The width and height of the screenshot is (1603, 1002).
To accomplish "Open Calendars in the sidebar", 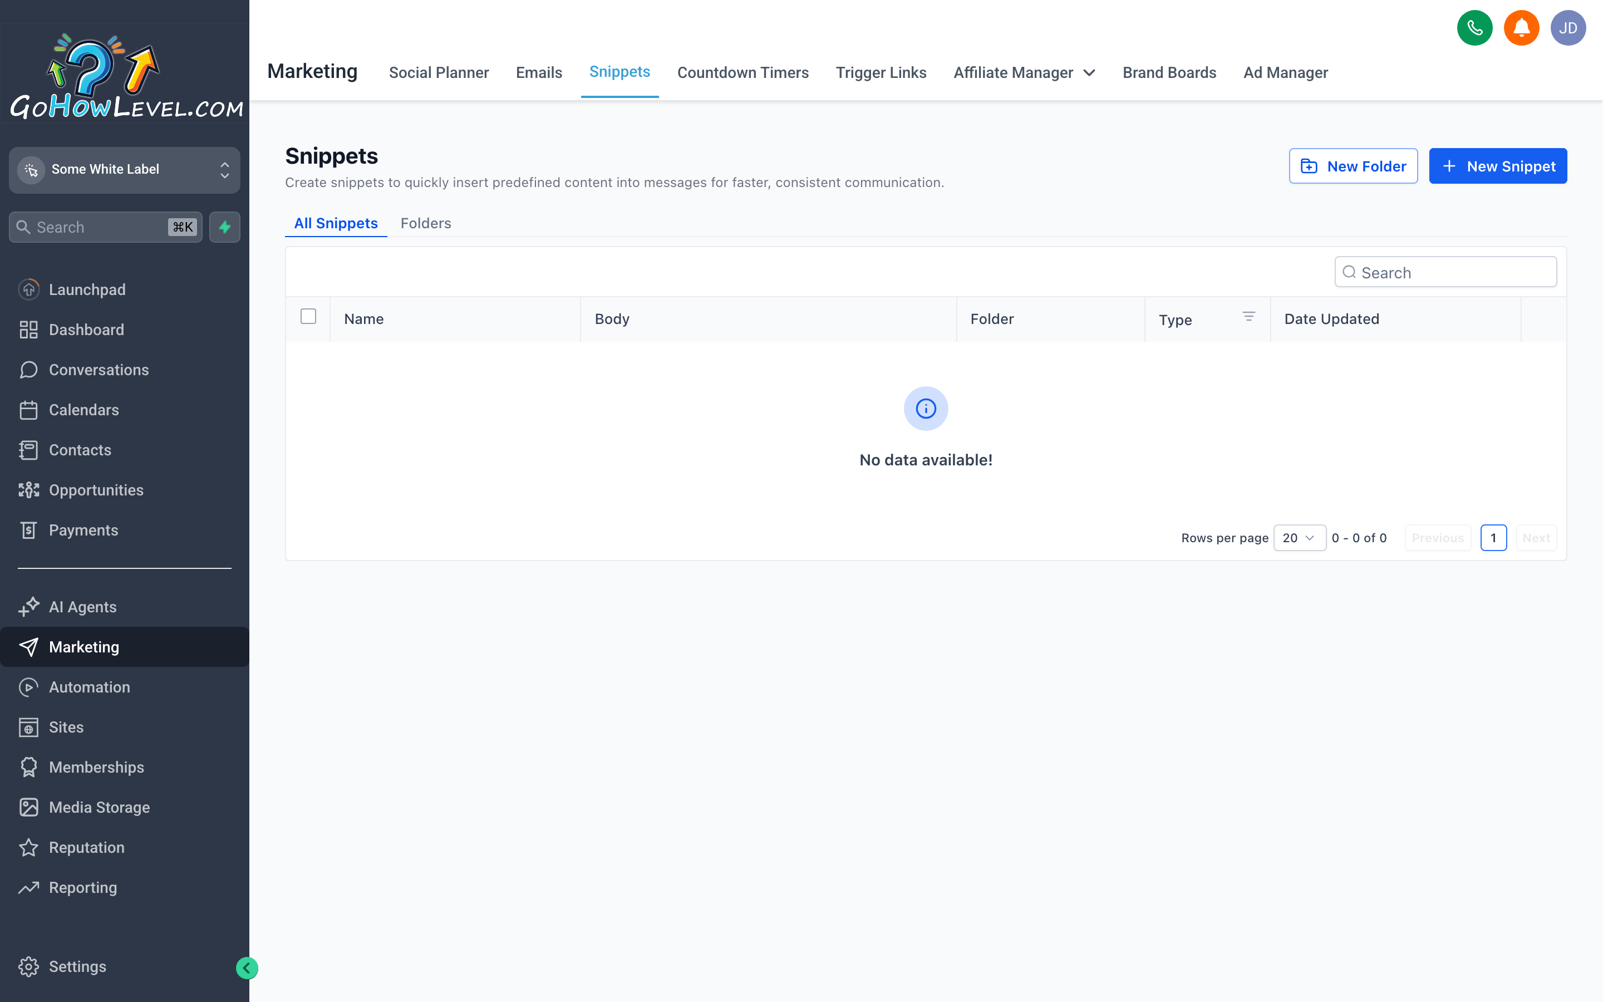I will point(125,410).
